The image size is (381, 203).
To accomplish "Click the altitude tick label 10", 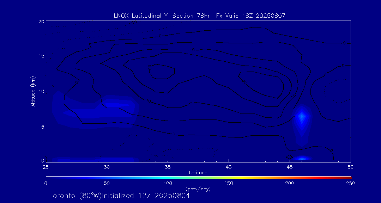I will pyautogui.click(x=41, y=91).
